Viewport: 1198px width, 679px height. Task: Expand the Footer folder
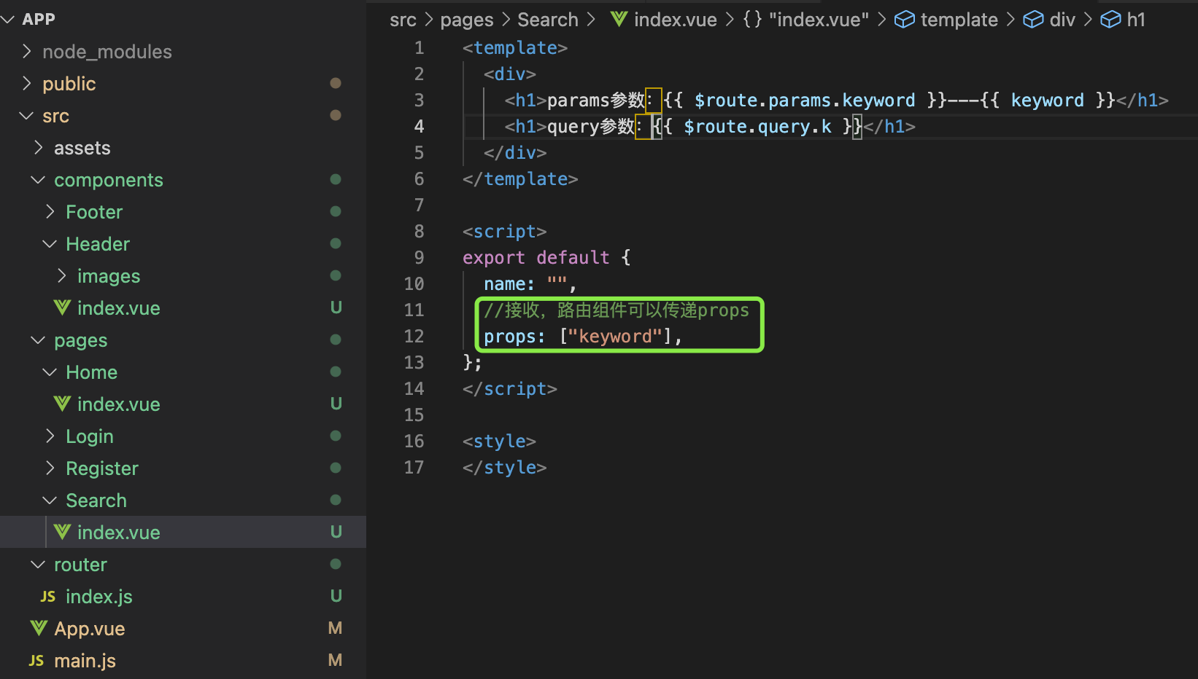(x=50, y=212)
